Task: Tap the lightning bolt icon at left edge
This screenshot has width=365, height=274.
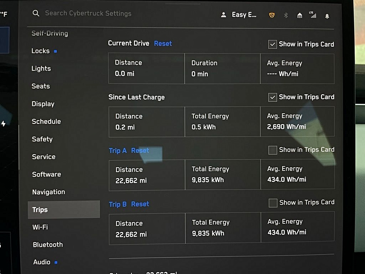Action: 4,124
